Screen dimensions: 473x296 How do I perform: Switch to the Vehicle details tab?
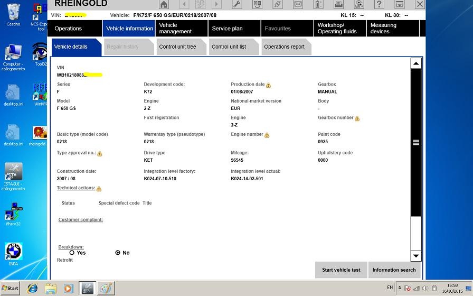76,47
